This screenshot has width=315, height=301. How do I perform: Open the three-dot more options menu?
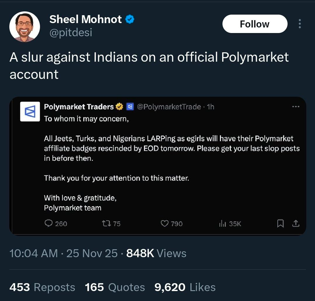pos(300,24)
